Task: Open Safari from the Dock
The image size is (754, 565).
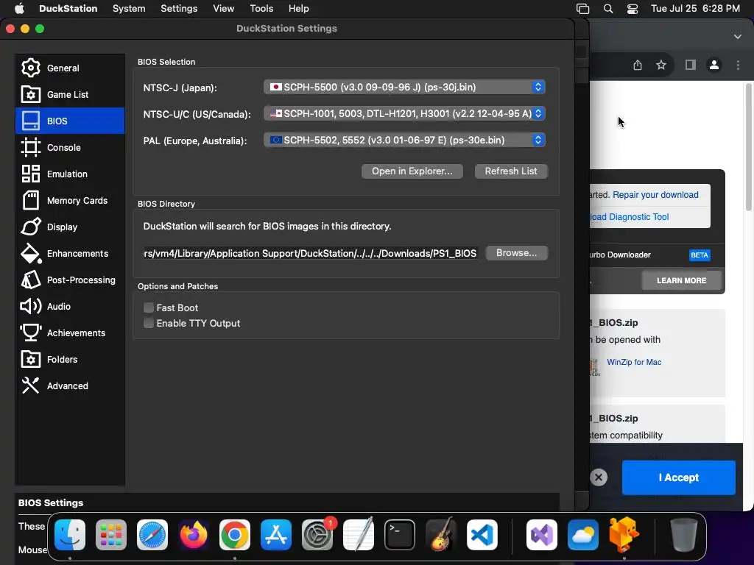Action: point(152,535)
